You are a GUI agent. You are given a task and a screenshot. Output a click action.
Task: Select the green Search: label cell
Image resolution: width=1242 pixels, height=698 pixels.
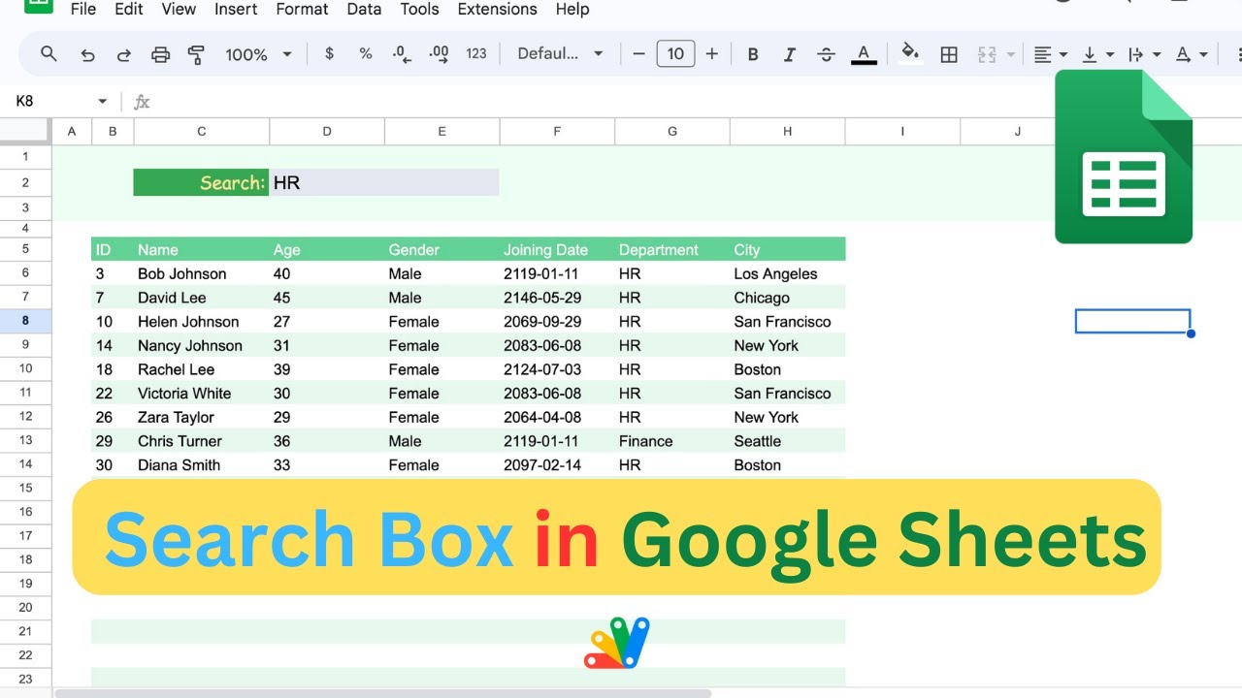pyautogui.click(x=201, y=182)
